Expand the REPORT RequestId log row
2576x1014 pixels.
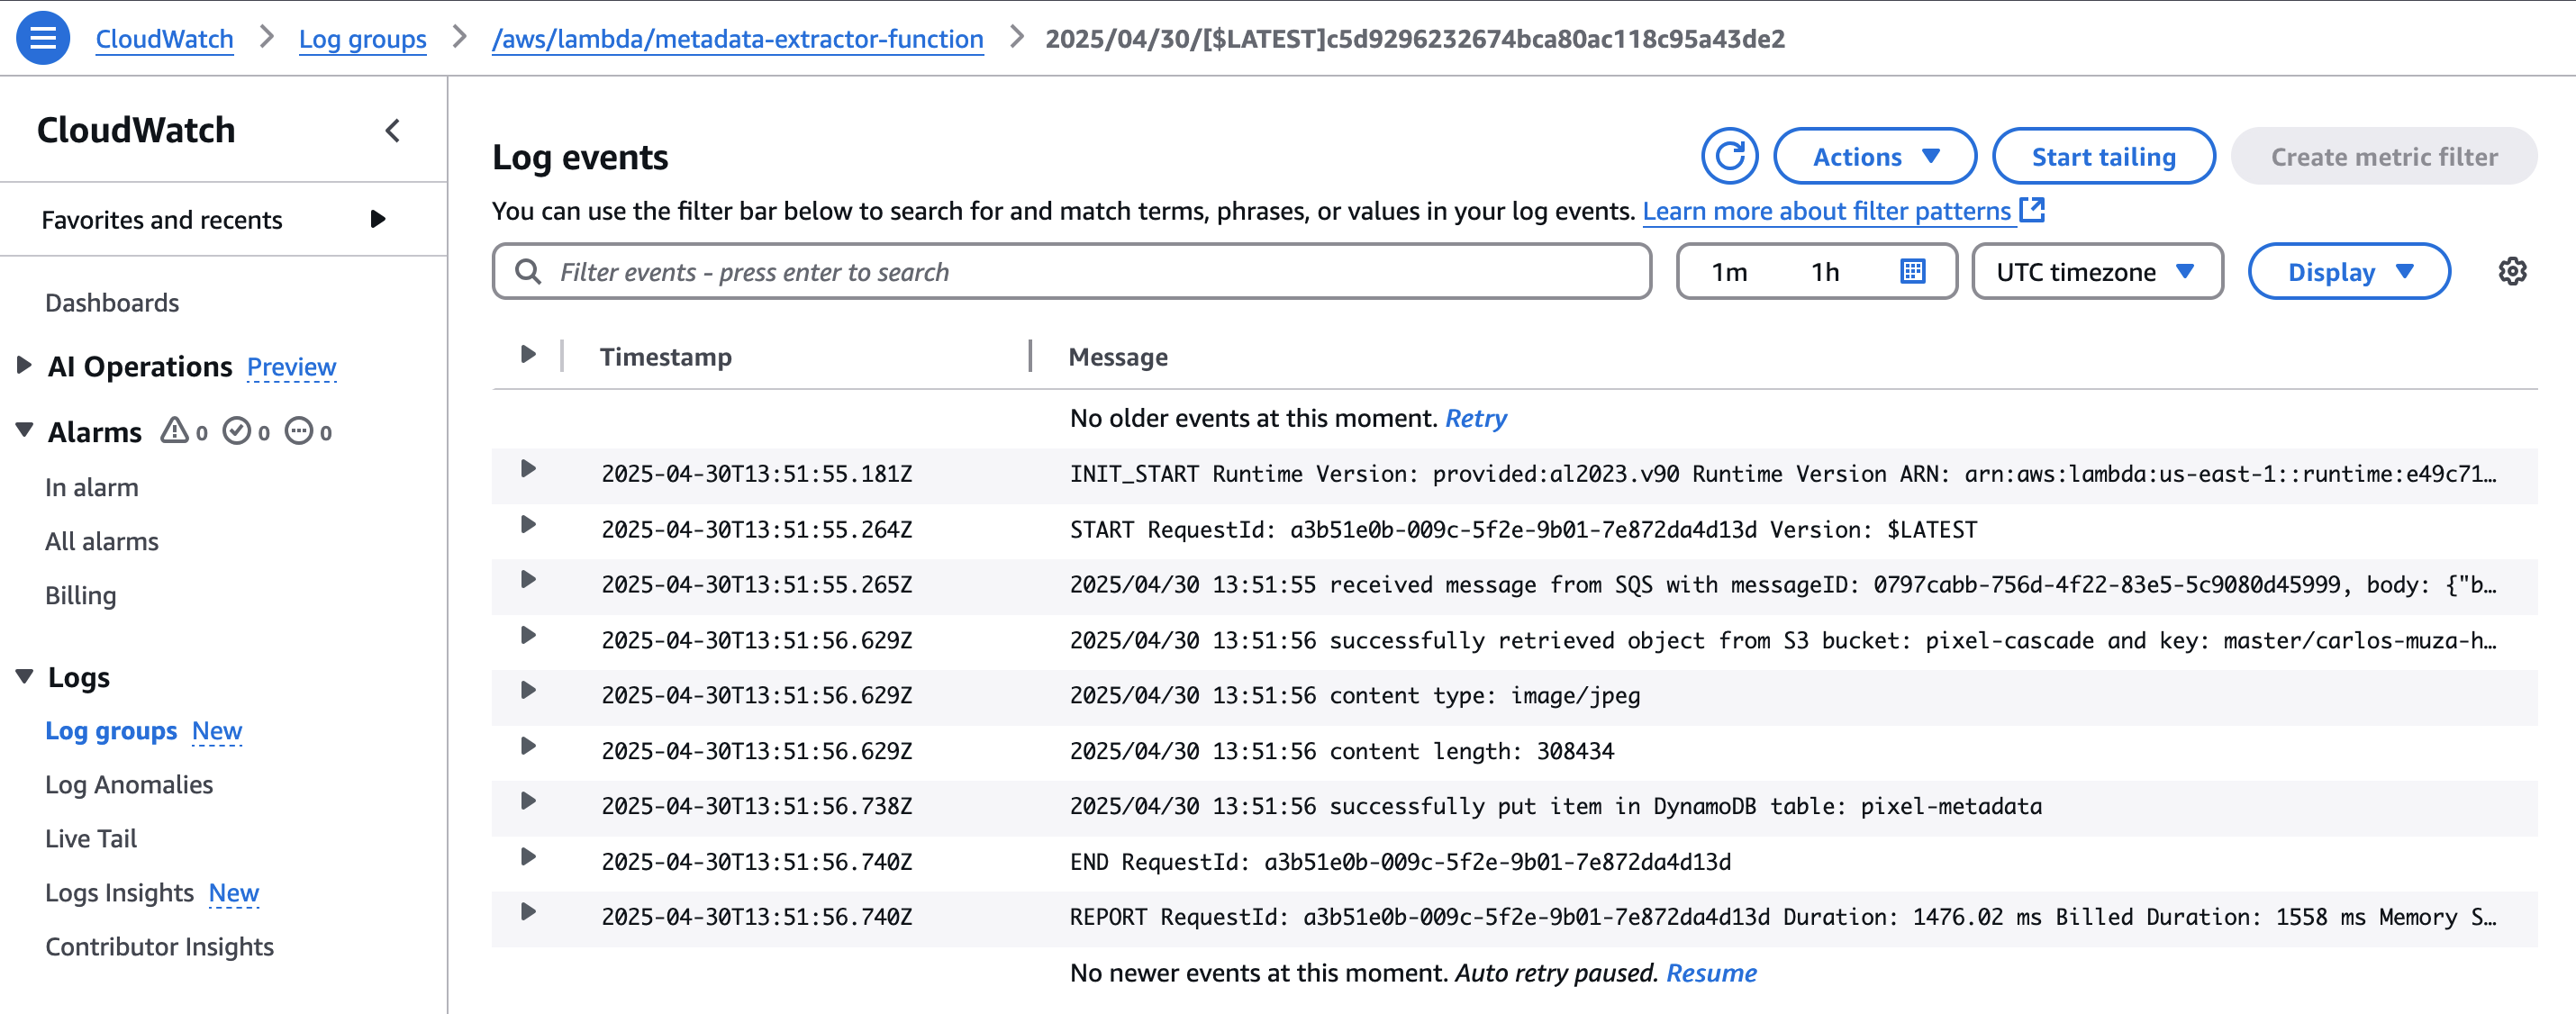click(528, 913)
